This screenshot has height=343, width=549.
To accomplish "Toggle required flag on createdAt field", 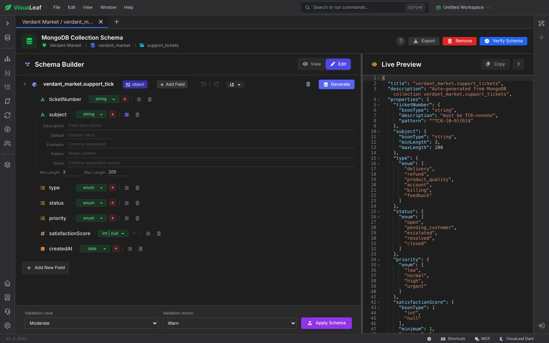I will pos(116,249).
